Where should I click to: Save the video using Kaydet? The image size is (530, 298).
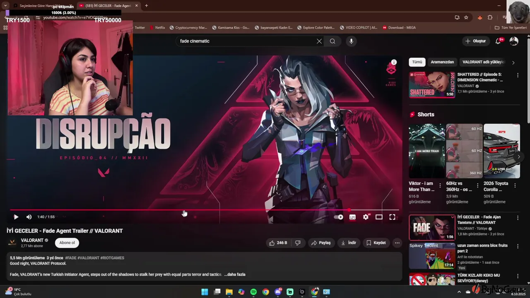(376, 243)
